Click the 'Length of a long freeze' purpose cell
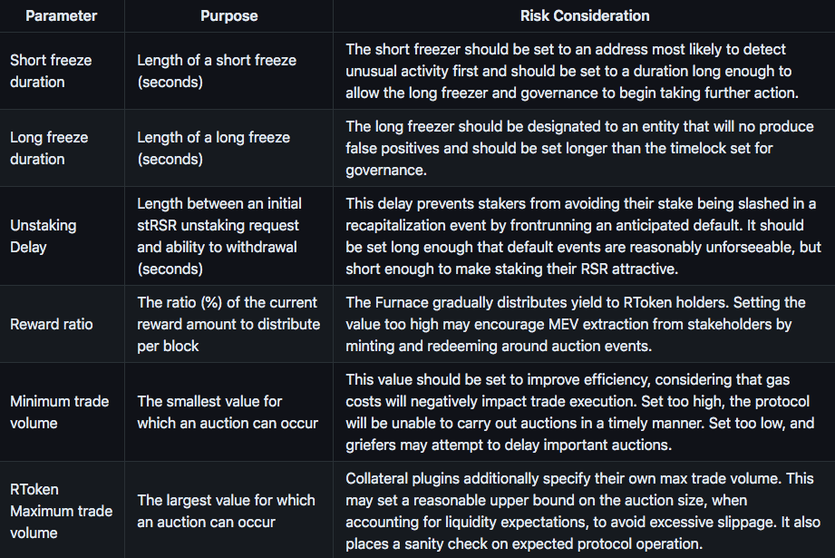Image resolution: width=835 pixels, height=558 pixels. (213, 148)
